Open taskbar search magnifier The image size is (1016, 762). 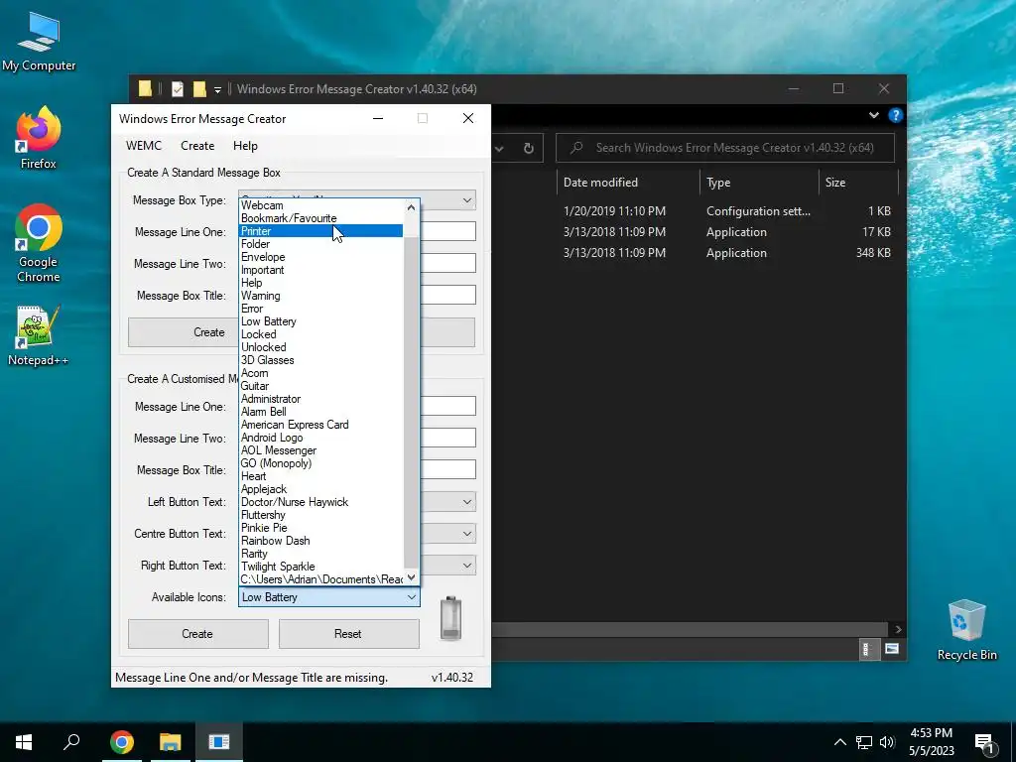[71, 742]
